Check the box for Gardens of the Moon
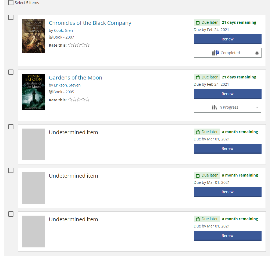The image size is (275, 259). click(x=11, y=72)
